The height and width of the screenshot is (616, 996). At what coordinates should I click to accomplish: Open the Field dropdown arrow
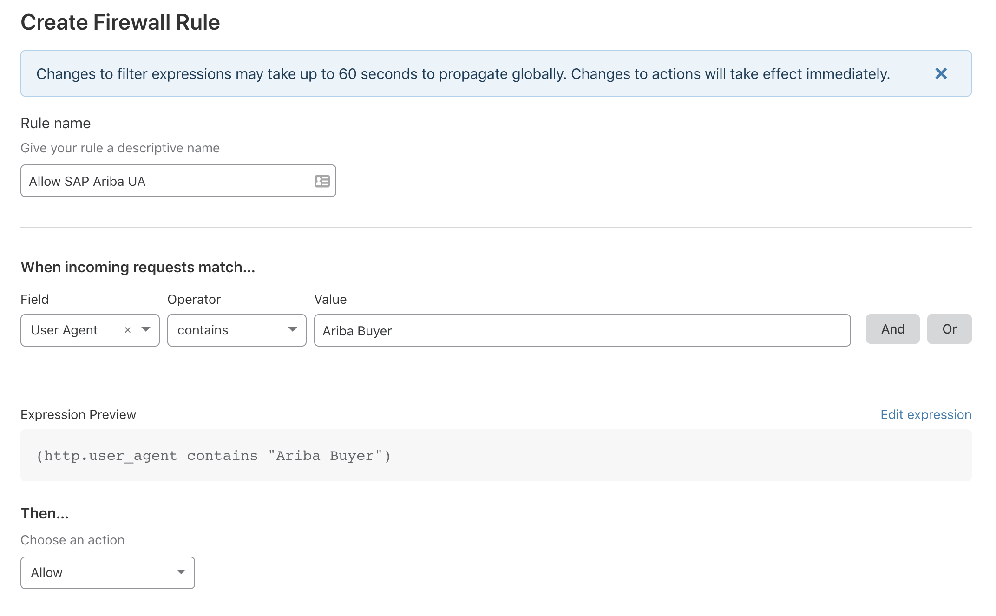point(146,330)
